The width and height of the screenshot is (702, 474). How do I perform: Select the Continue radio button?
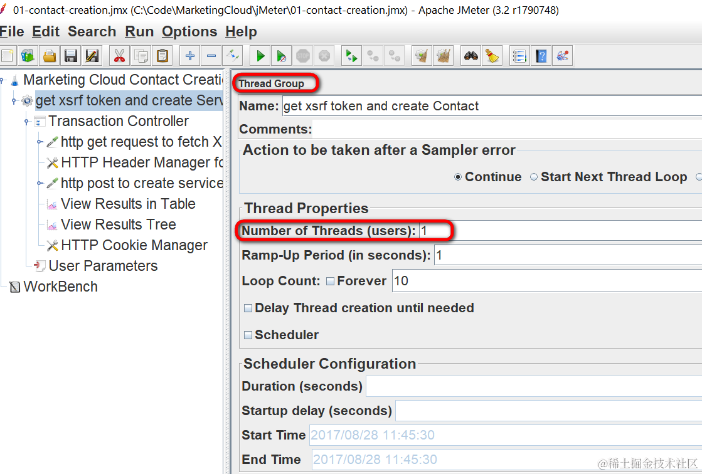(x=457, y=177)
